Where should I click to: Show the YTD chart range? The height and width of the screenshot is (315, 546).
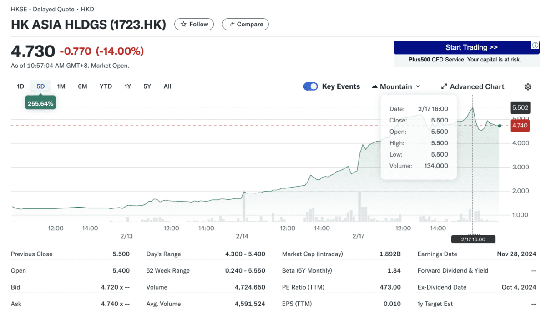click(106, 86)
